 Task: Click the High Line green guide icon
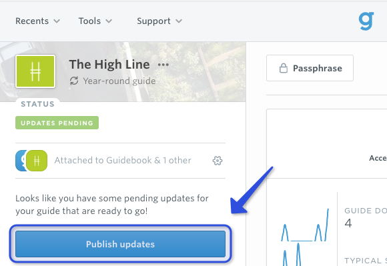point(35,71)
